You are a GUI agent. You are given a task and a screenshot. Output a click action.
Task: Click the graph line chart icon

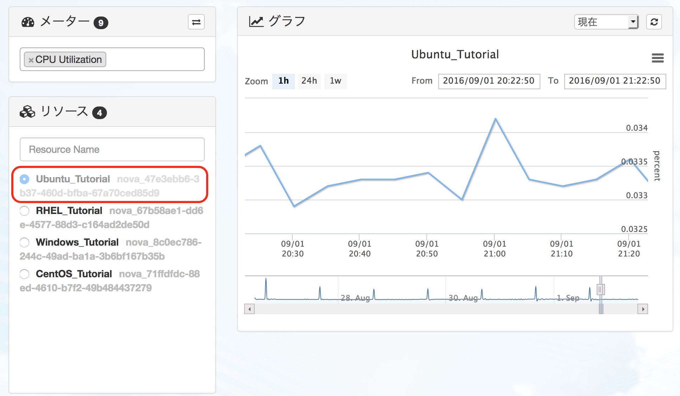coord(256,22)
